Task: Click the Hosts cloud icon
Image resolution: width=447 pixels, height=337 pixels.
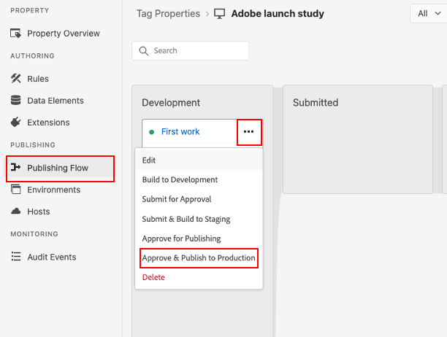Action: click(x=15, y=211)
